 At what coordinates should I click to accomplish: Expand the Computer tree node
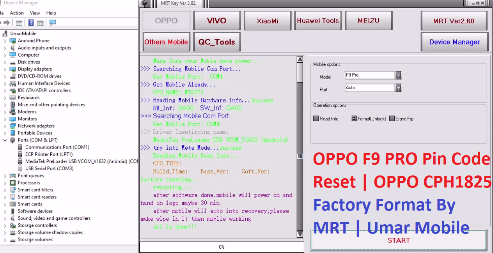[x=5, y=55]
